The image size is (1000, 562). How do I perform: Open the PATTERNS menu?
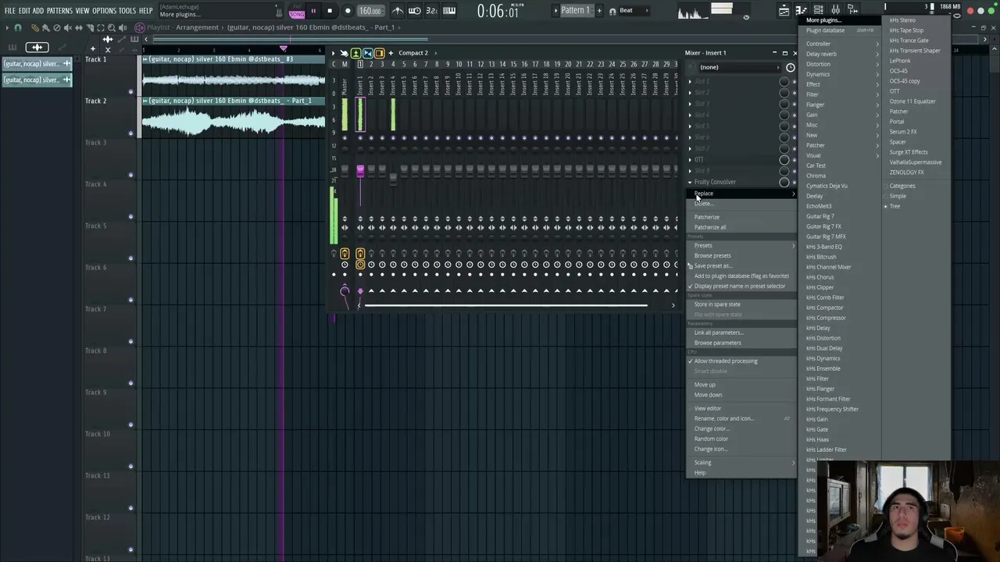(59, 11)
